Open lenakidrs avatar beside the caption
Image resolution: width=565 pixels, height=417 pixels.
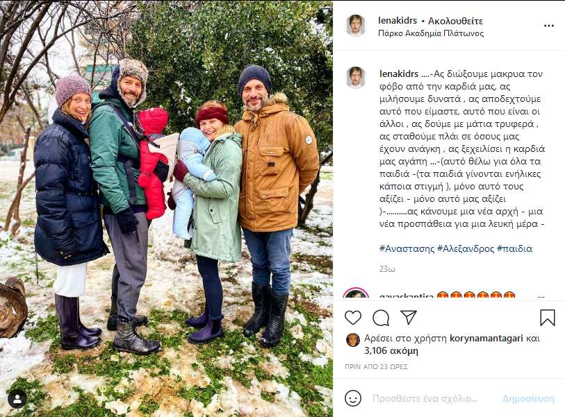pyautogui.click(x=356, y=77)
